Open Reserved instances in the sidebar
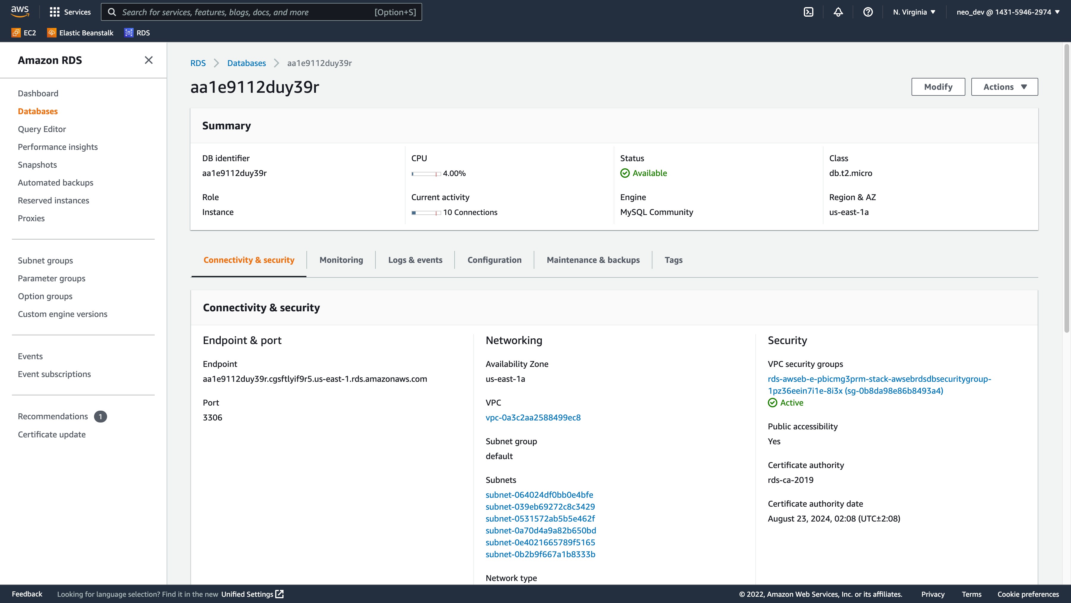The width and height of the screenshot is (1071, 603). [53, 201]
